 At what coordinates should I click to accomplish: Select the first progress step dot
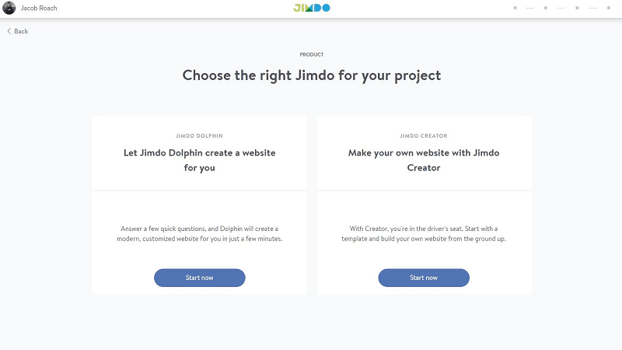coord(515,8)
